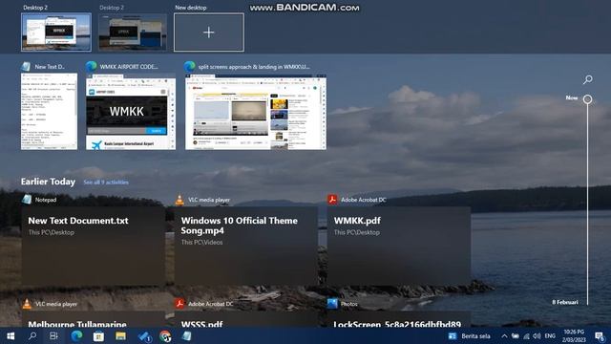
Task: Click the Adobe Acrobat icon above WMKK.pdf
Action: [x=332, y=200]
